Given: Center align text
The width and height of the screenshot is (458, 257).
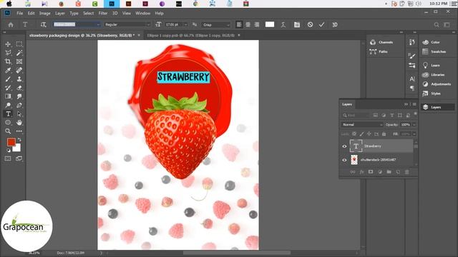Looking at the screenshot, I should click(x=248, y=25).
